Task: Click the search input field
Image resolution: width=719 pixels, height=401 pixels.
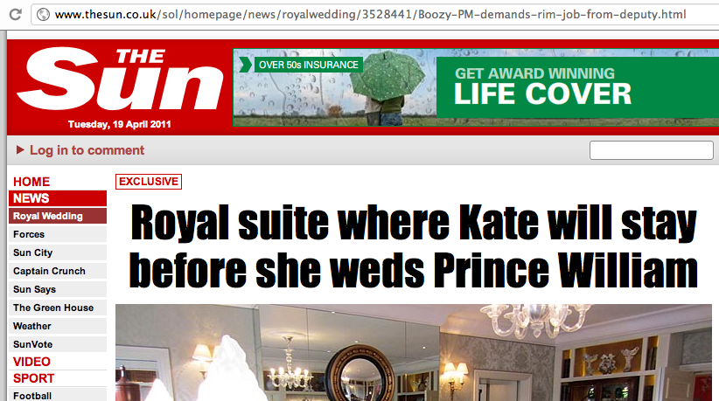Action: point(651,150)
